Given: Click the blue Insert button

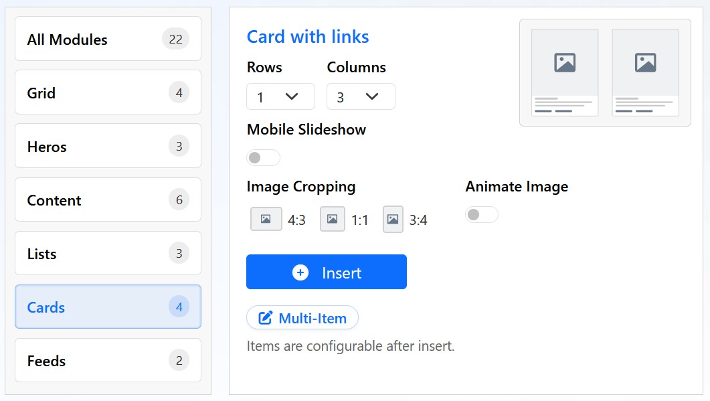Looking at the screenshot, I should [x=327, y=272].
